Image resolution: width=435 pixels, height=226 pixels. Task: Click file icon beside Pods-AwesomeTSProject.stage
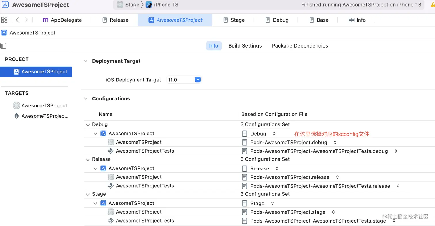point(245,212)
